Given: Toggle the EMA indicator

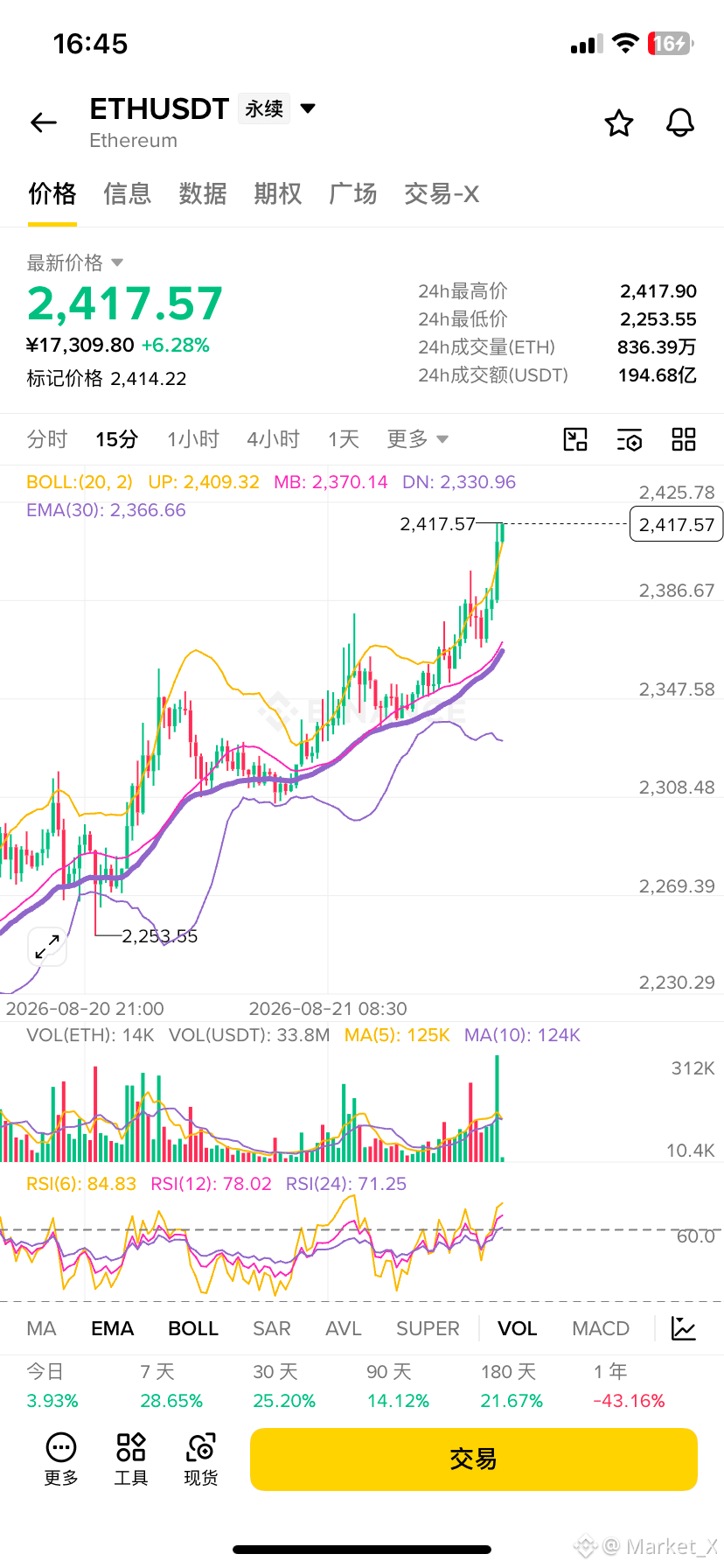Looking at the screenshot, I should pos(113,1328).
